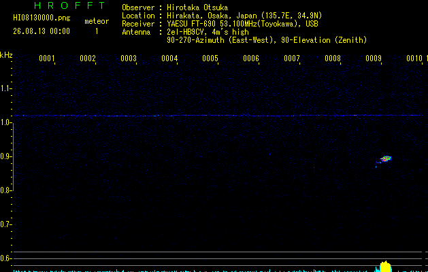Click the 0002 time marker
Viewport: 428px width, 272px height.
[88, 58]
